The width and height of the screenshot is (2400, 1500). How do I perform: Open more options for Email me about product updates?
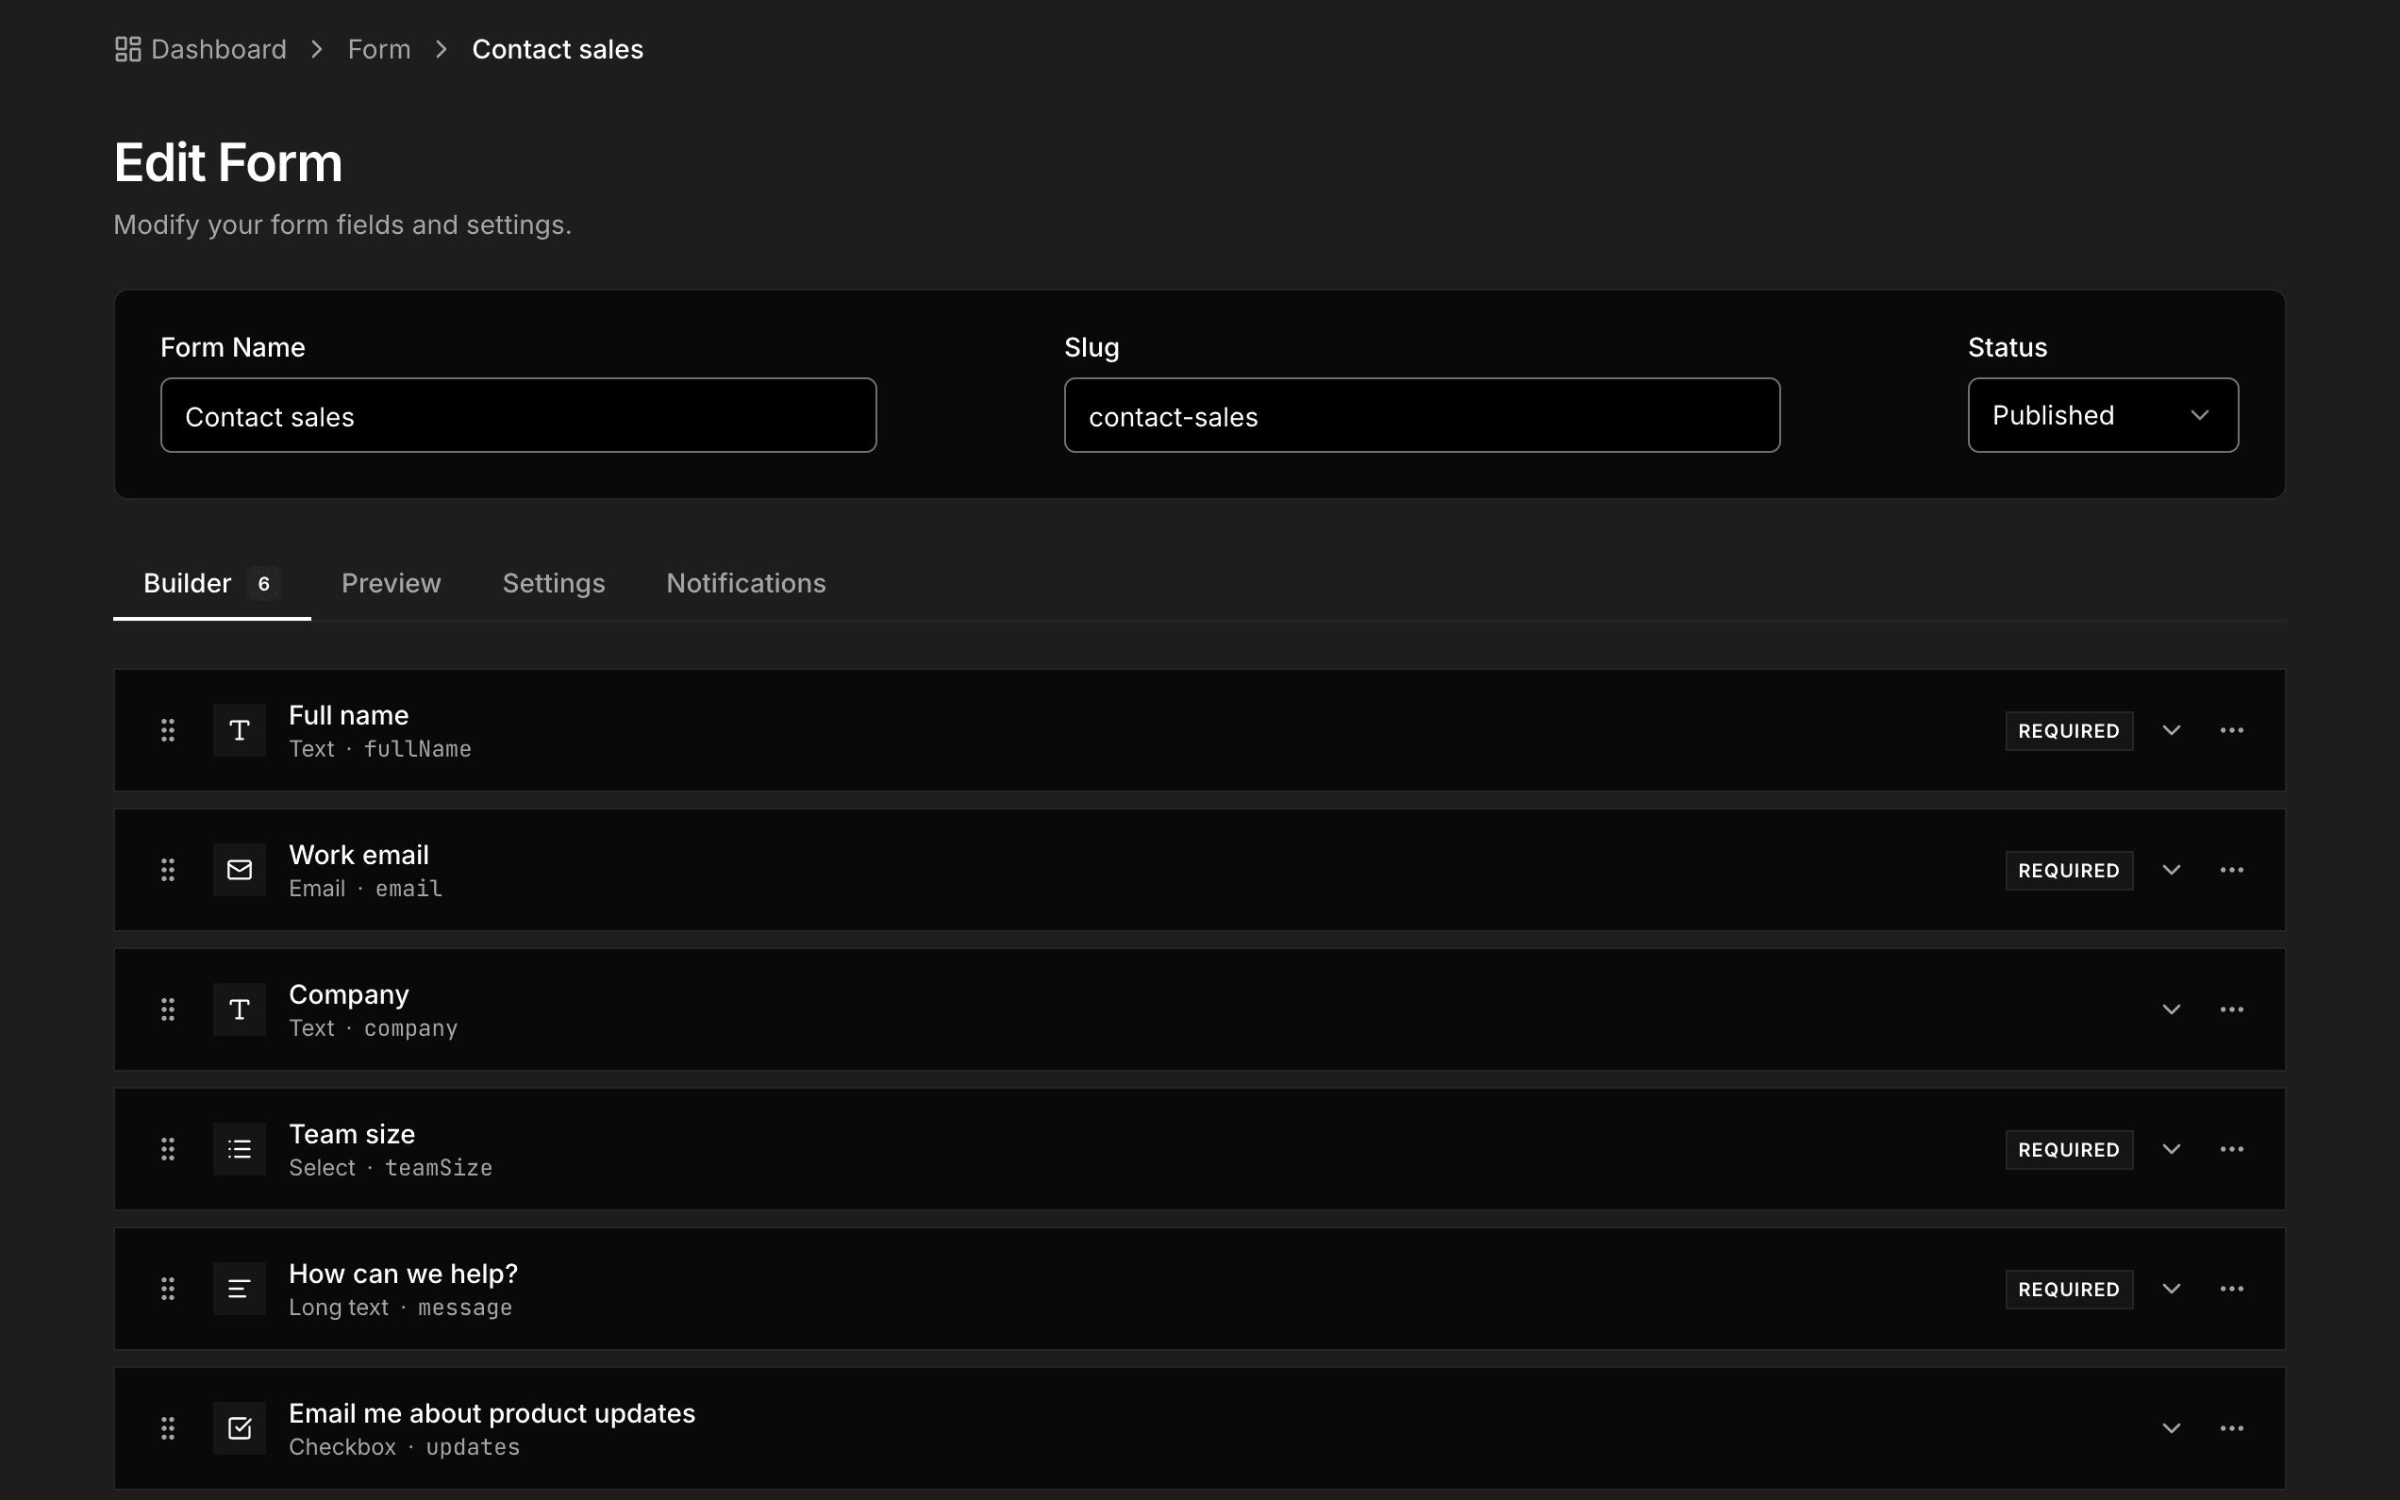click(2231, 1429)
